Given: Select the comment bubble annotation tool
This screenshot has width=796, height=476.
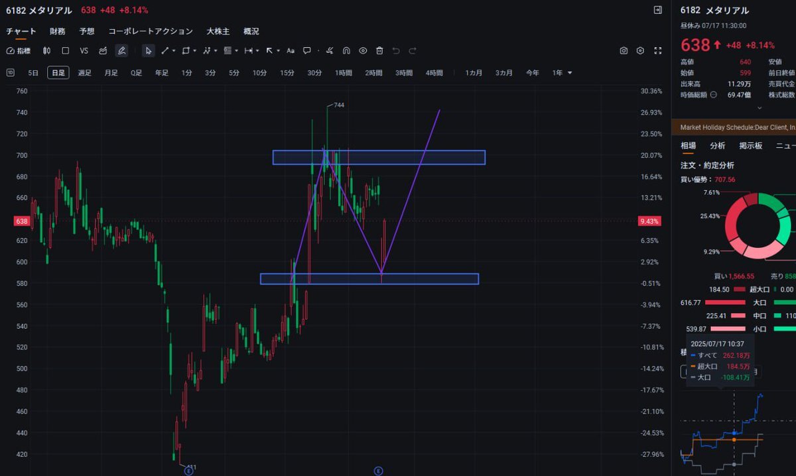Looking at the screenshot, I should point(307,50).
